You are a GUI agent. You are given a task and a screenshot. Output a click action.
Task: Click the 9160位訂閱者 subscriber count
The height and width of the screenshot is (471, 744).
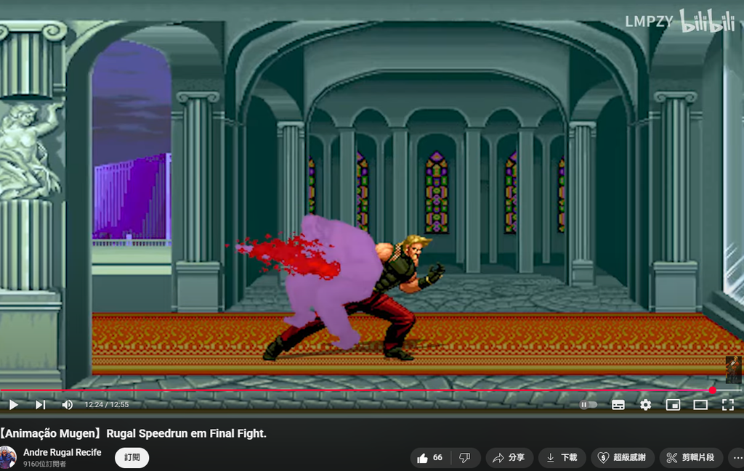(x=44, y=464)
